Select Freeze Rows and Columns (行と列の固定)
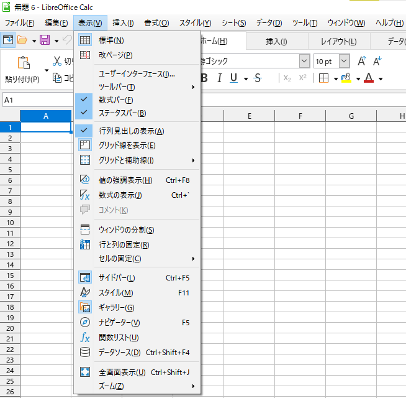The image size is (406, 398). point(137,244)
